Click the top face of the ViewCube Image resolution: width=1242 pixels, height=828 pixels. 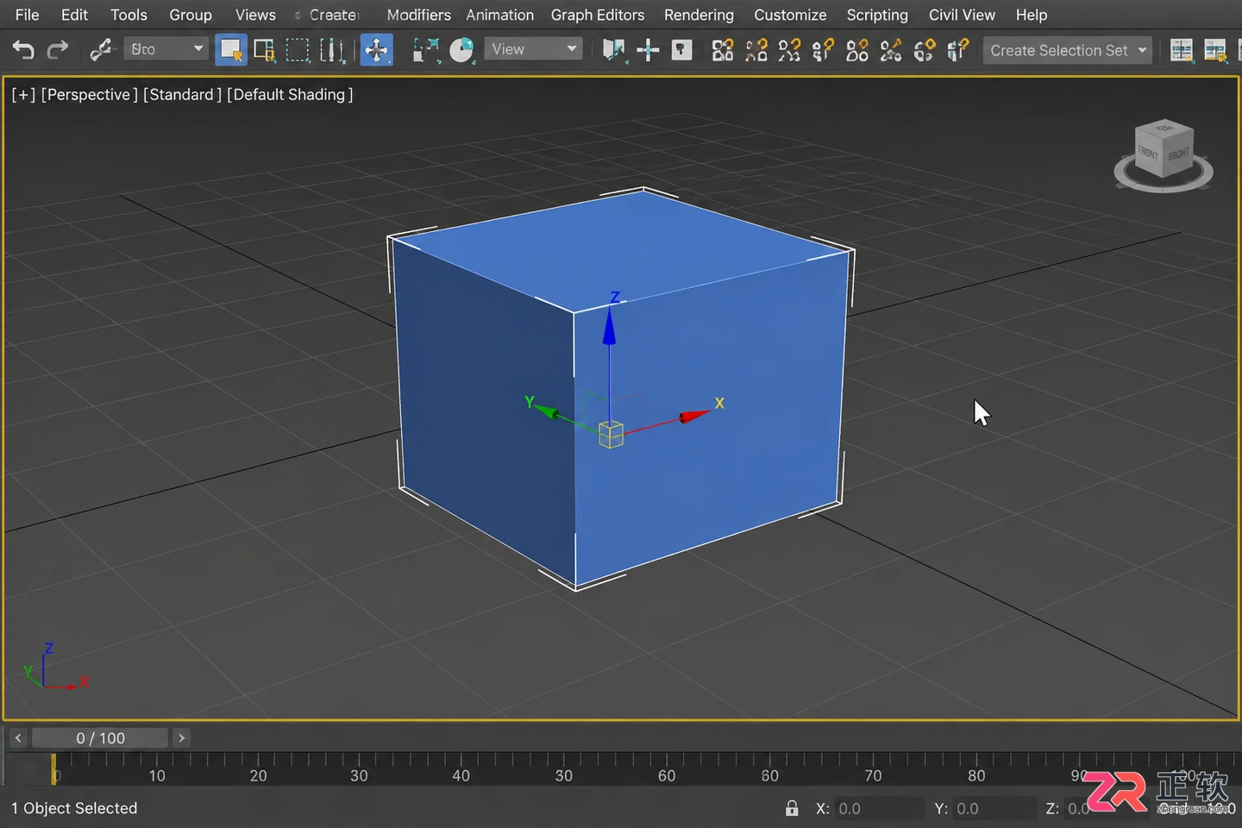(1164, 129)
